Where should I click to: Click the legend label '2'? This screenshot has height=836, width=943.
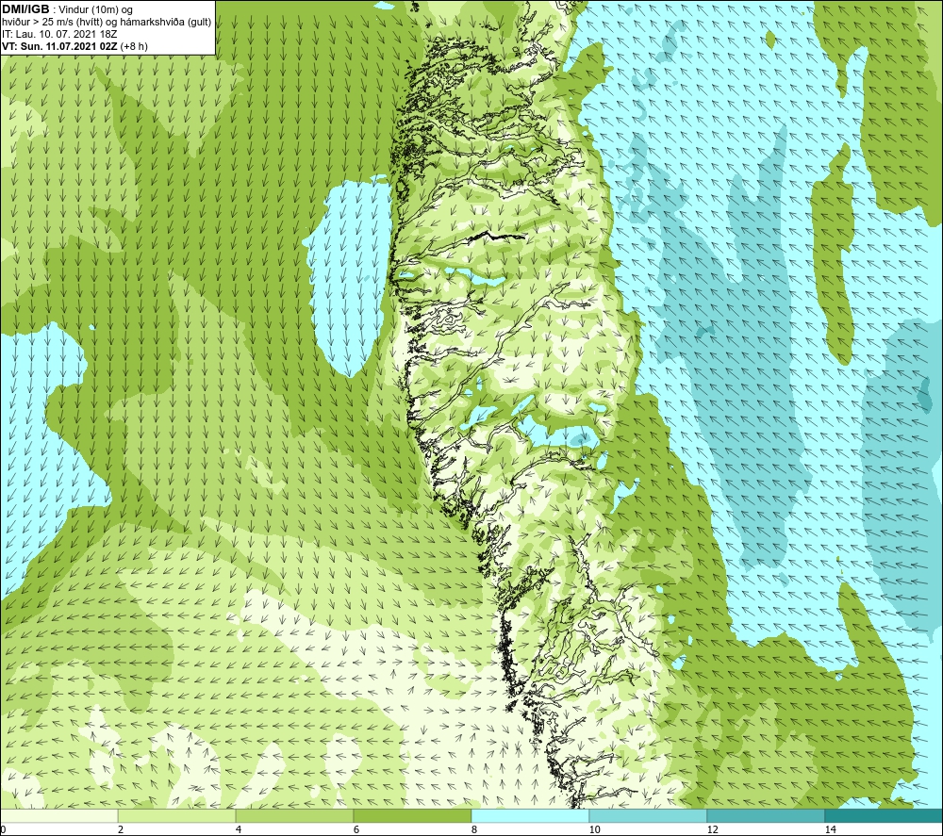(x=121, y=830)
